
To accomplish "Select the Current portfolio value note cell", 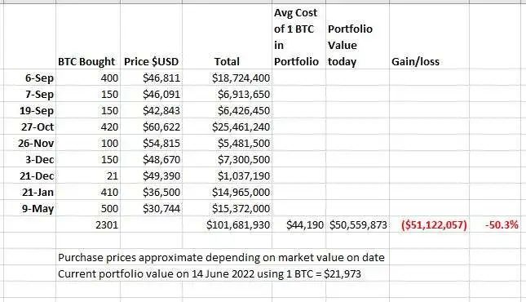I will tap(210, 273).
